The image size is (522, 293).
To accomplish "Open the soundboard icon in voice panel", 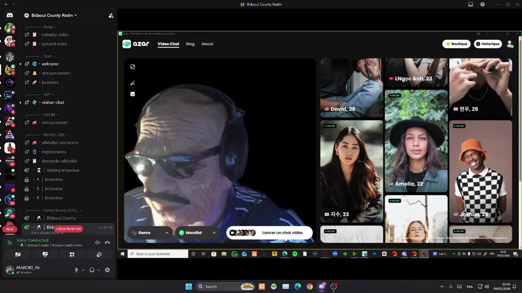I will (x=99, y=254).
